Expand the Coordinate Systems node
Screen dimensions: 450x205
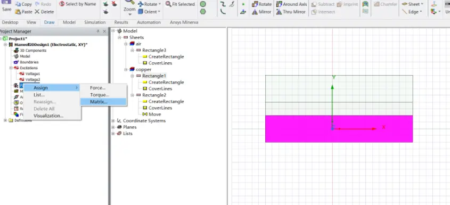pyautogui.click(x=113, y=120)
